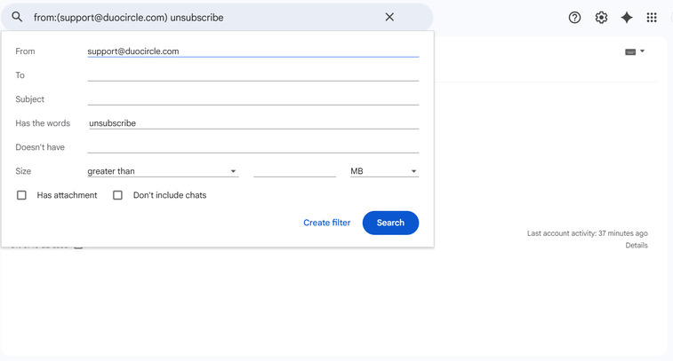Focus the size value input field
This screenshot has width=673, height=361.
294,171
